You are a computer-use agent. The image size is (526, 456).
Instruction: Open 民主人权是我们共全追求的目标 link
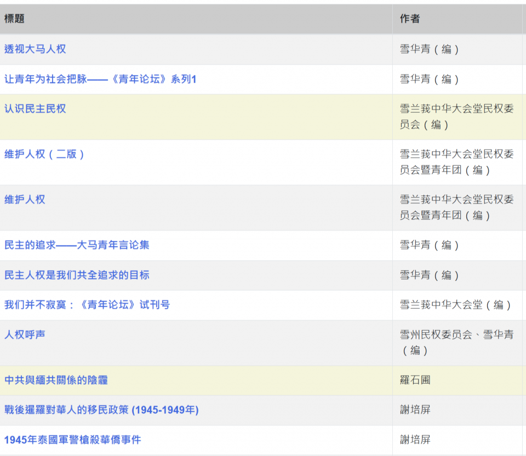[77, 275]
